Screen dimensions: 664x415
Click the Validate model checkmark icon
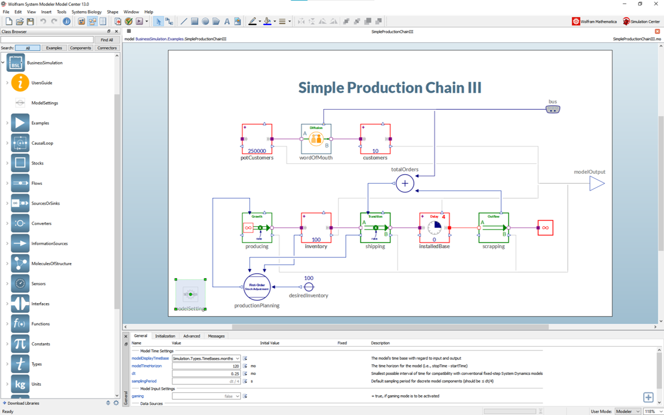tap(128, 21)
